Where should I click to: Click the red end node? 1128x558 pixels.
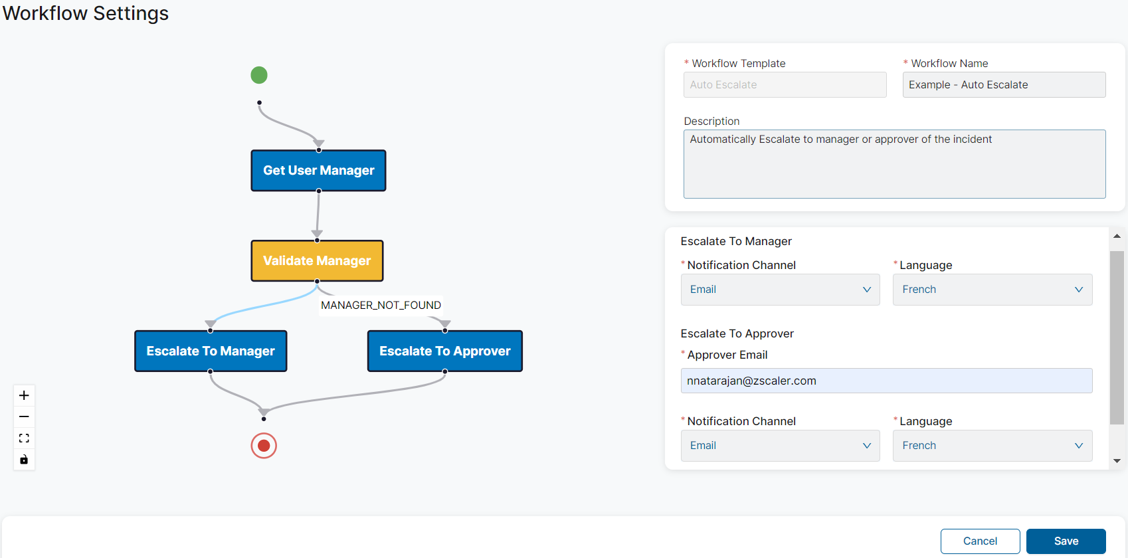pos(264,446)
